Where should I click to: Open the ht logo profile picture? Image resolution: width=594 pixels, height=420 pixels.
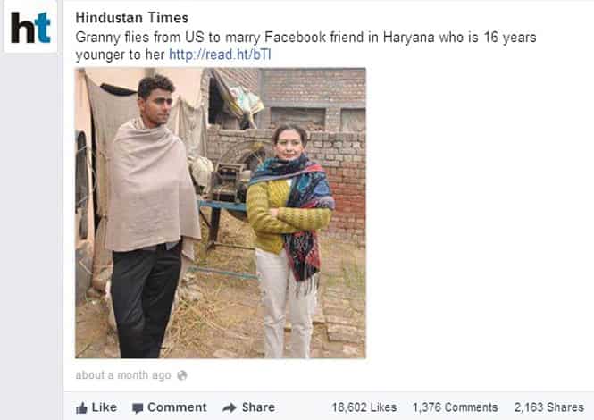[30, 28]
